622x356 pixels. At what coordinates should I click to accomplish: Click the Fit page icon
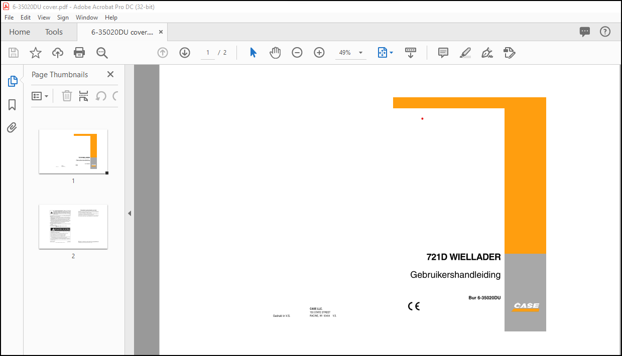(x=383, y=53)
